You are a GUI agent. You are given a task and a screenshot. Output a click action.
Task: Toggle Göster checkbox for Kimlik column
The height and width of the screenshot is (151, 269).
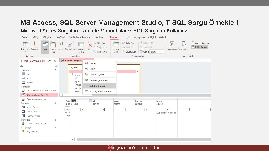pyautogui.click(x=82, y=110)
